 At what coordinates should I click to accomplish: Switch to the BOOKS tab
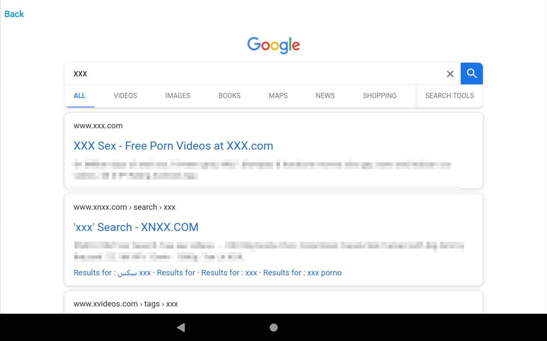(229, 96)
